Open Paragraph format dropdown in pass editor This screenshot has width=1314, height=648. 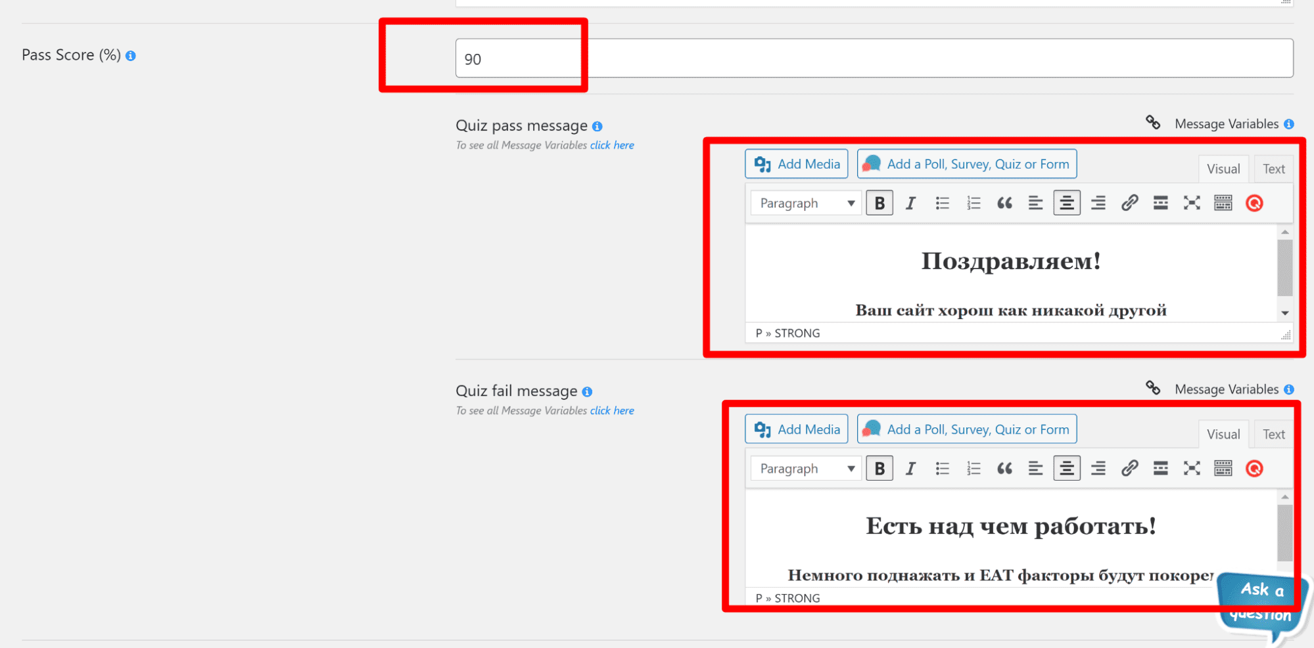806,204
